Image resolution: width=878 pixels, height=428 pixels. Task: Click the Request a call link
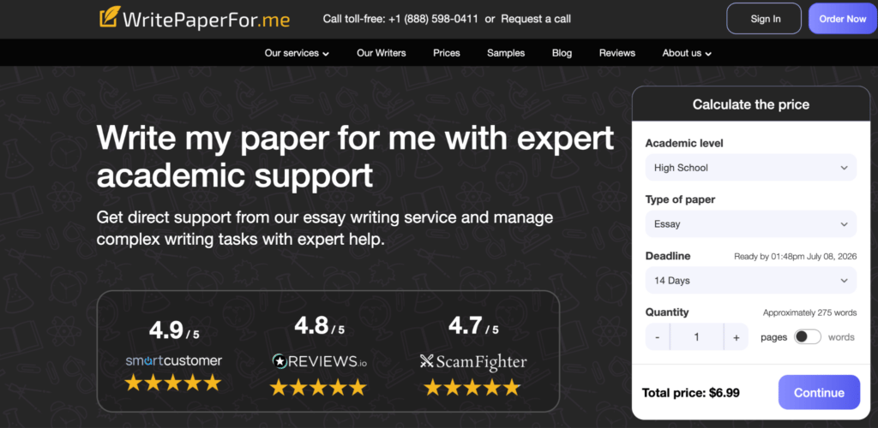(x=536, y=19)
